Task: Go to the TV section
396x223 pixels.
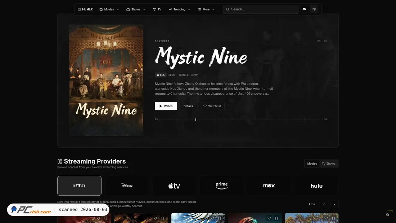Action: click(x=157, y=9)
